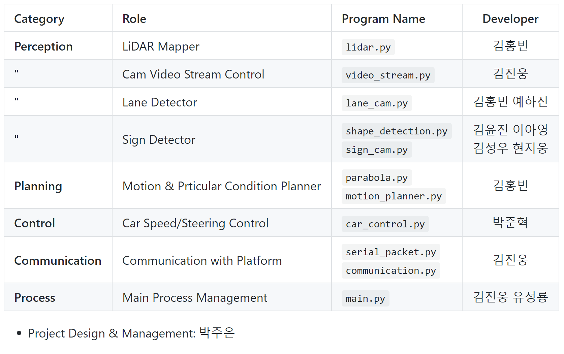This screenshot has height=354, width=564.
Task: Click the serial_packet.py code label
Action: click(x=391, y=252)
